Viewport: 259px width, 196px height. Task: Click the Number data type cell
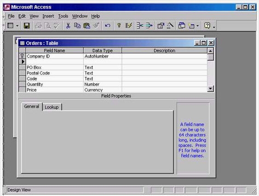[x=103, y=84]
